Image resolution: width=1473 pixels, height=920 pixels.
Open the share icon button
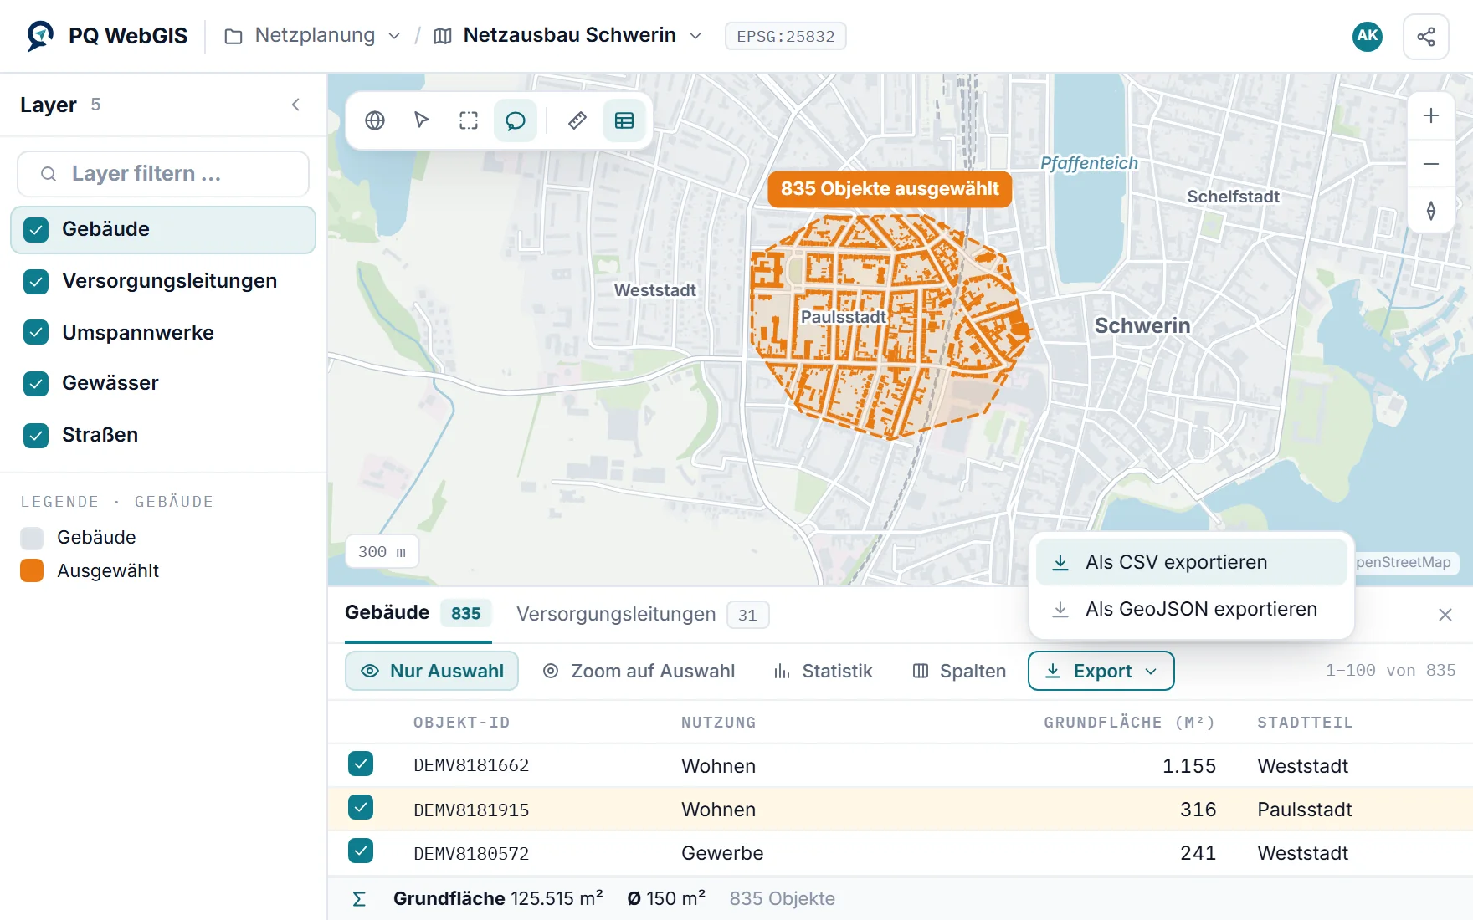[1426, 36]
